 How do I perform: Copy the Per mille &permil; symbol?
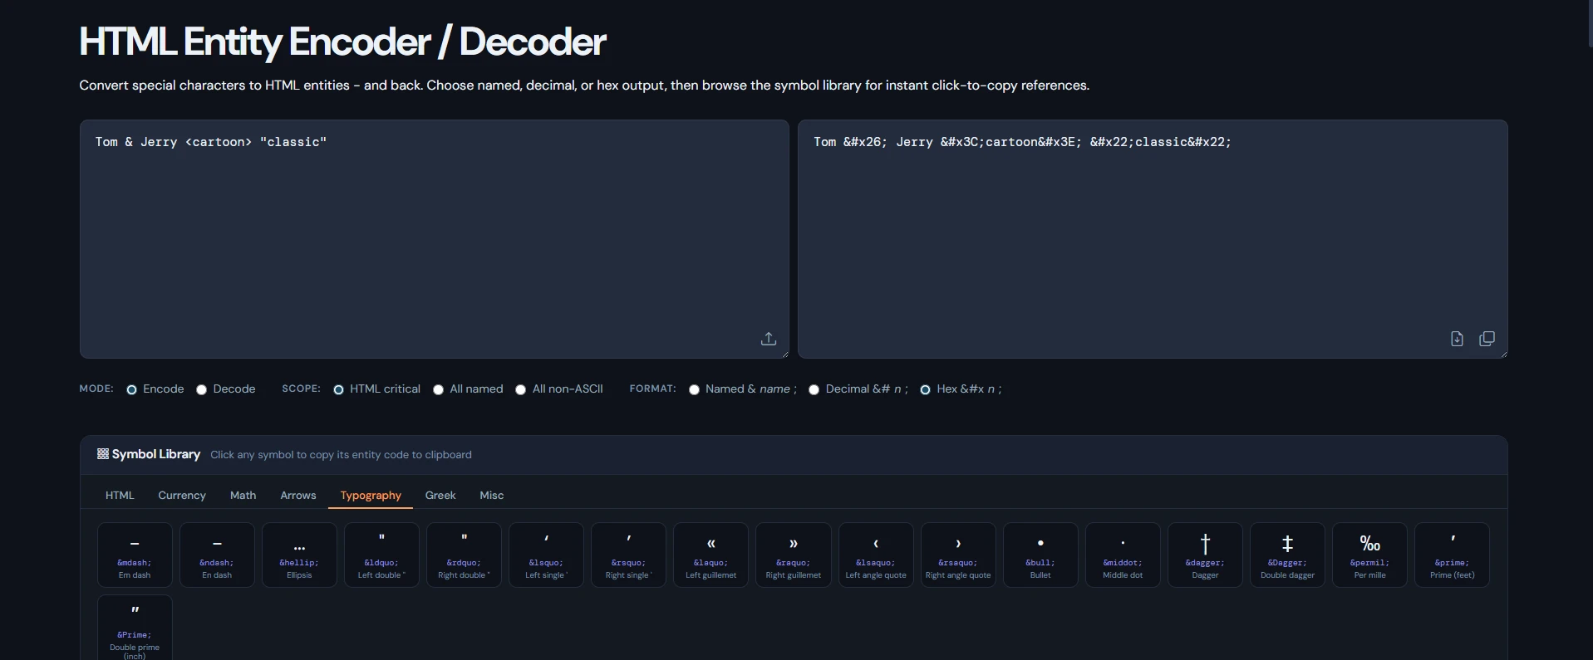1369,555
